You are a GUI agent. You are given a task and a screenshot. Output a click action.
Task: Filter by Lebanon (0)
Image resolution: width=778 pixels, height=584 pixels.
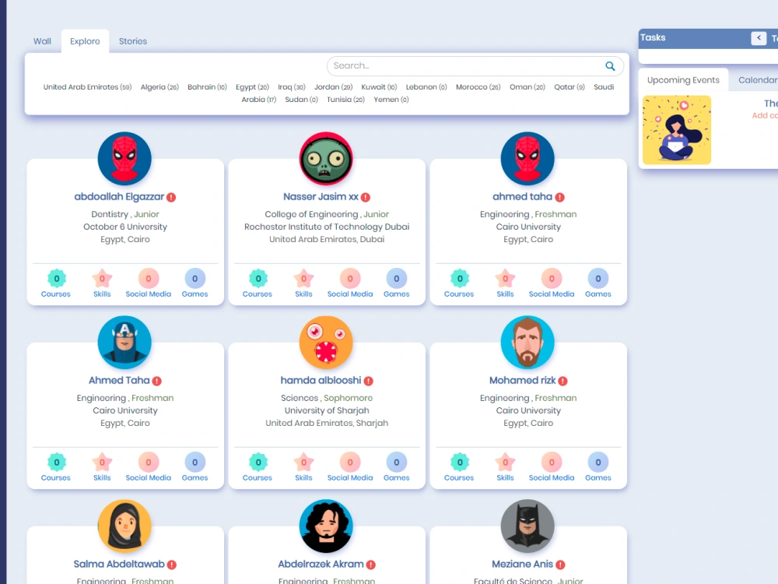point(426,87)
